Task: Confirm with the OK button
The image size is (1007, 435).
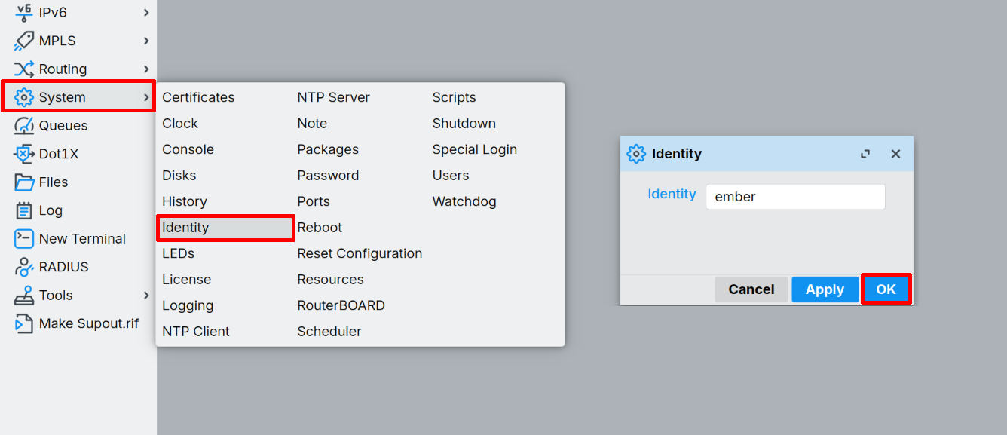Action: (886, 289)
